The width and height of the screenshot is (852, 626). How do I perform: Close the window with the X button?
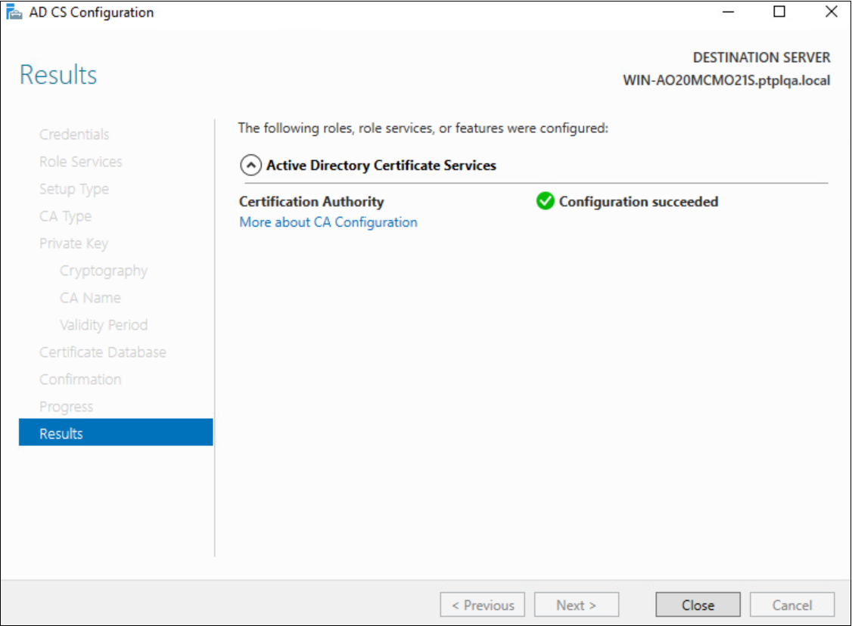click(831, 12)
